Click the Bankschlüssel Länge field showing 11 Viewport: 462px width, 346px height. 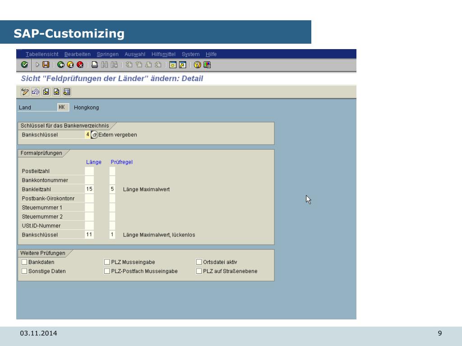click(x=89, y=235)
